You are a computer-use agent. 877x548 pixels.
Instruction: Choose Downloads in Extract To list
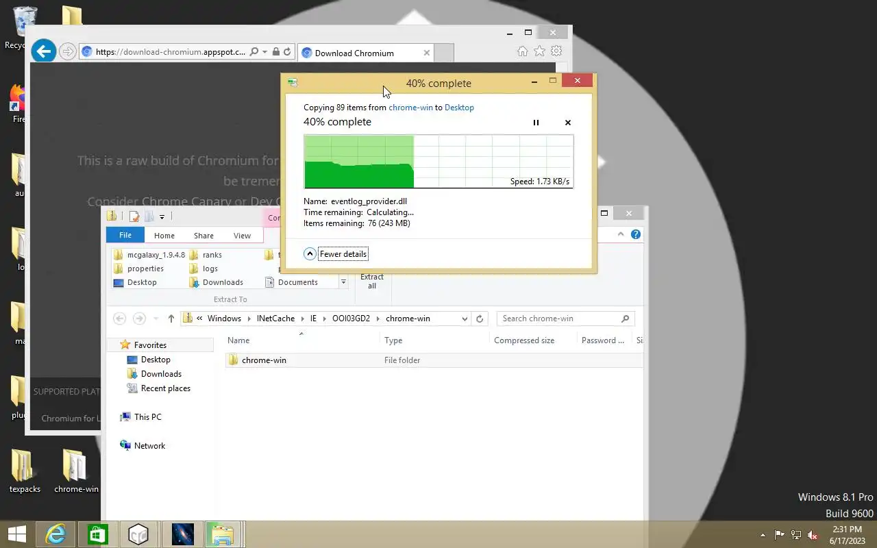click(217, 282)
